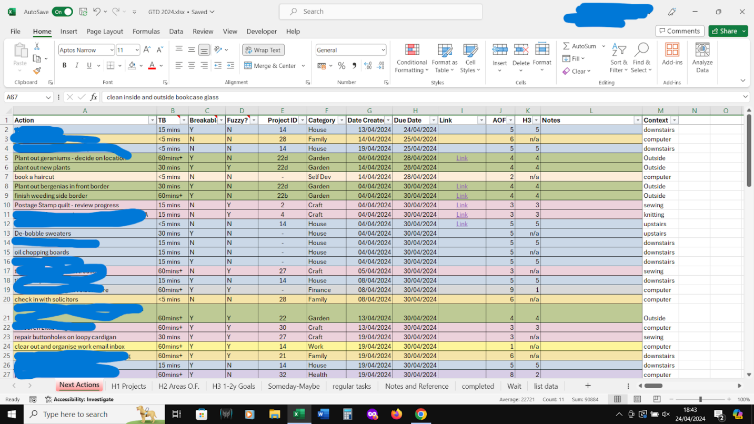Open the AutoSum function
This screenshot has width=754, height=424.
click(579, 45)
